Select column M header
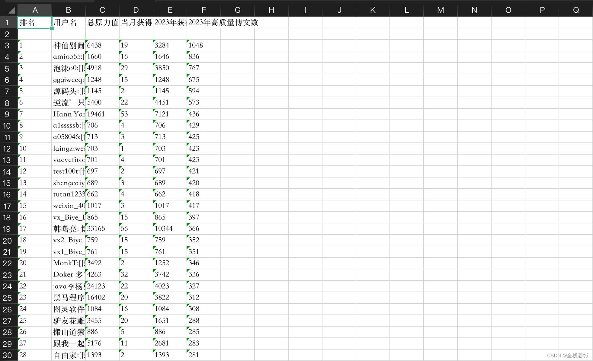The width and height of the screenshot is (593, 361). tap(441, 10)
